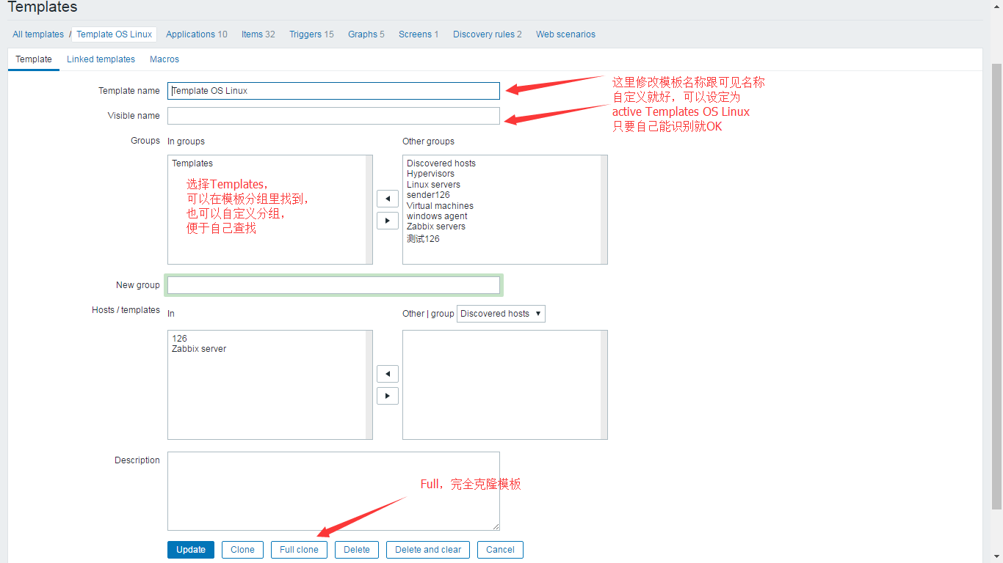Focus the Template name input field
The image size is (1003, 563).
[x=333, y=91]
